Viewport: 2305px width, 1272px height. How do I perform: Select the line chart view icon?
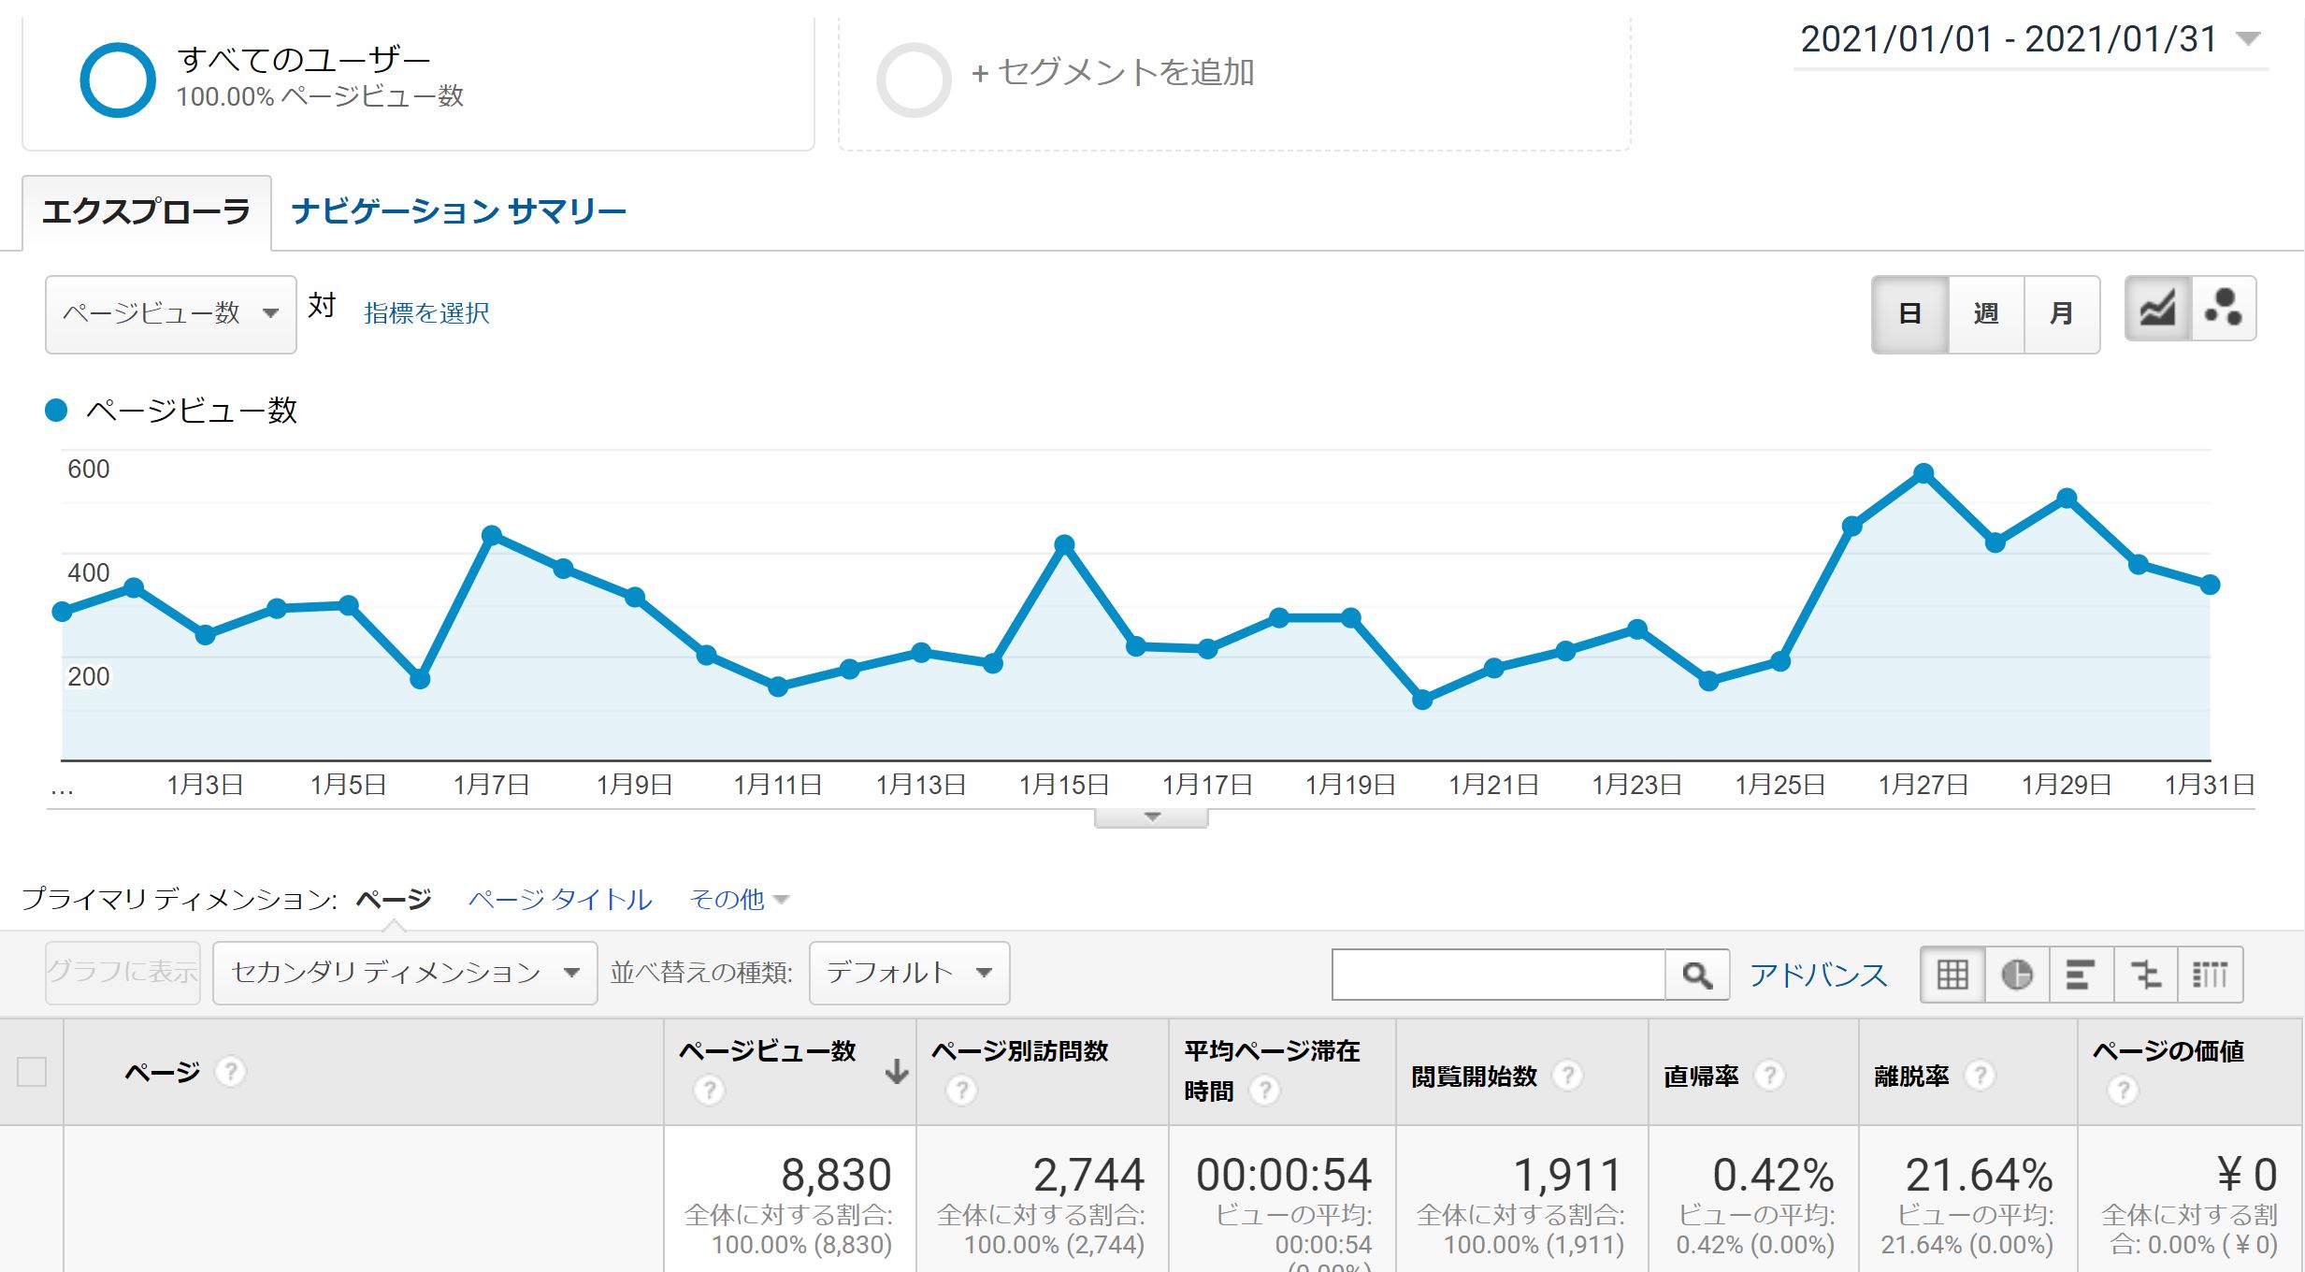(2157, 309)
